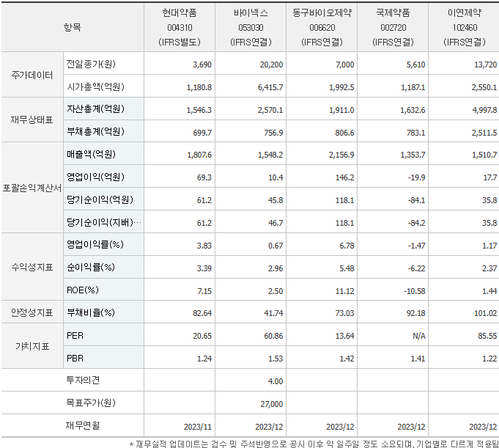
Task: Click controlling net income value -84.2
Action: point(417,223)
